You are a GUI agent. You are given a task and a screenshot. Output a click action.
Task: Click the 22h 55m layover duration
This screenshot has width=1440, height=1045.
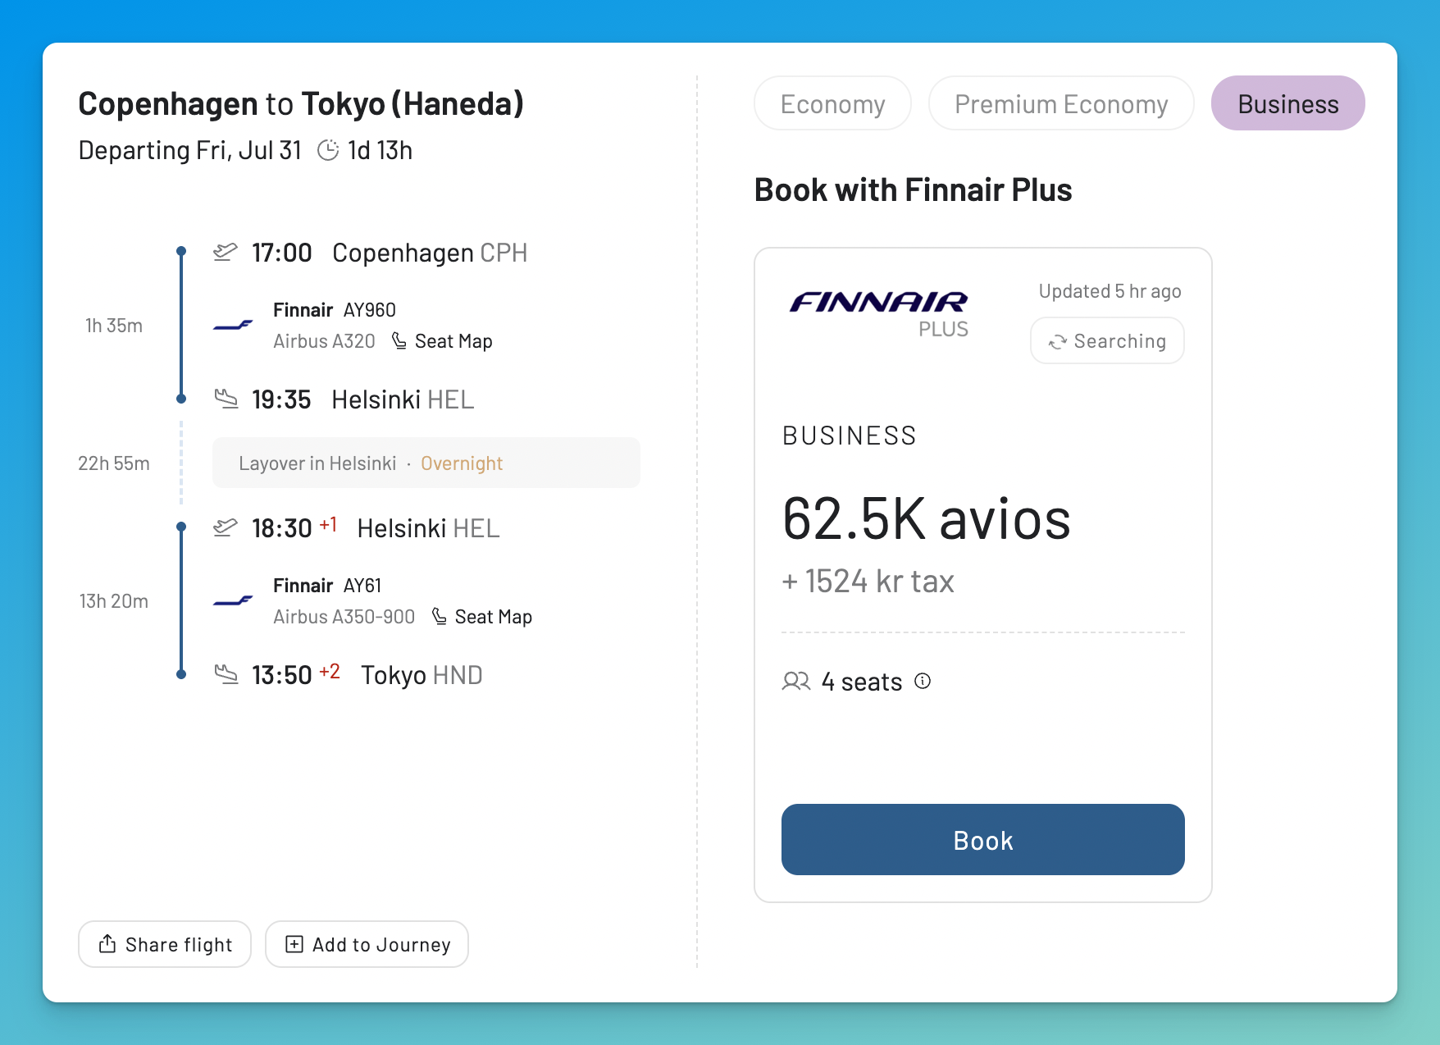pos(114,463)
